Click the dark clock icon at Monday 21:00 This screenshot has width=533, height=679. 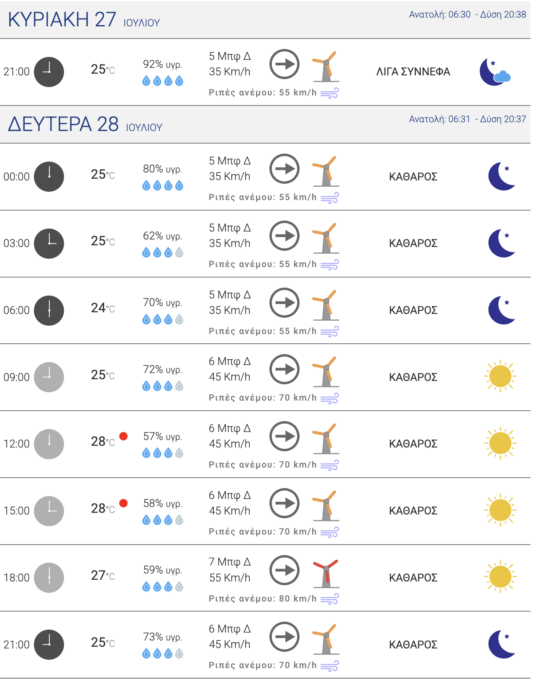49,645
